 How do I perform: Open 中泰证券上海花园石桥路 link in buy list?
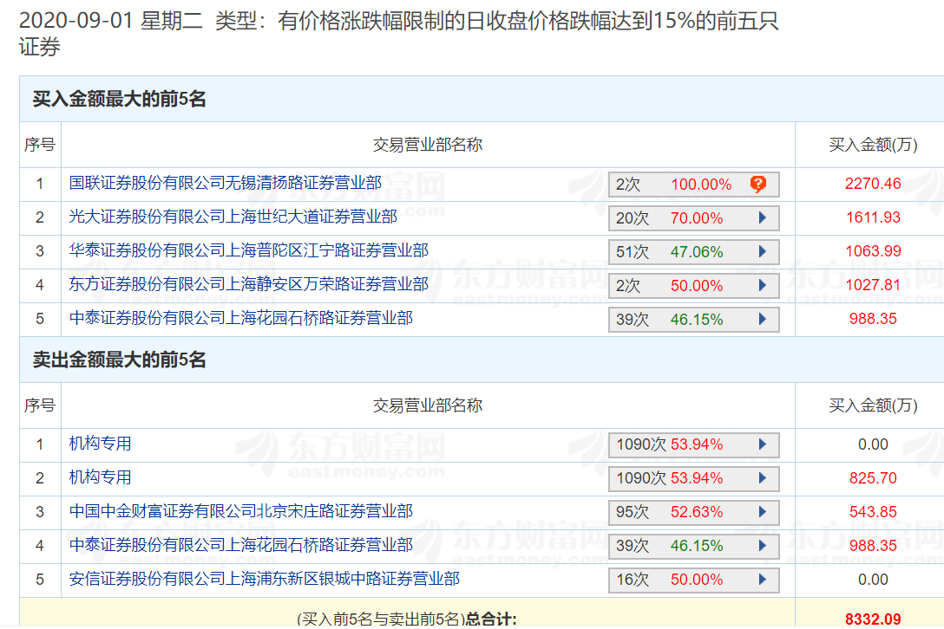click(241, 317)
